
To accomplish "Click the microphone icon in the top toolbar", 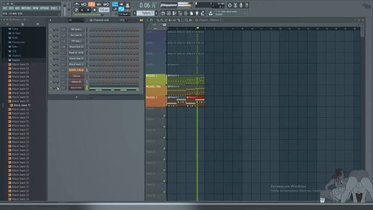I will click(x=241, y=5).
